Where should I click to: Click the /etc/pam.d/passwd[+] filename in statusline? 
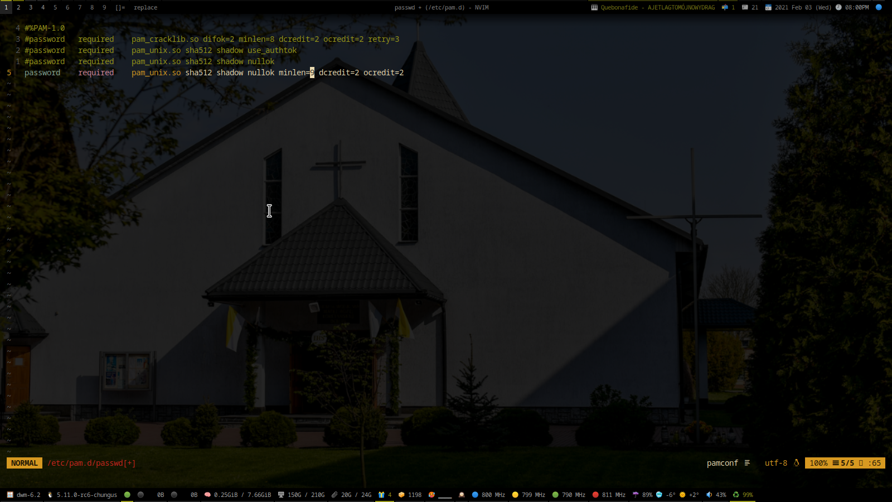91,463
